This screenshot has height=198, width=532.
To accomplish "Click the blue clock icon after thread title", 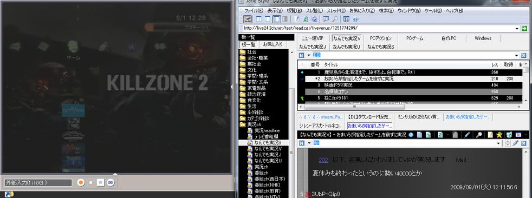I will (411, 135).
